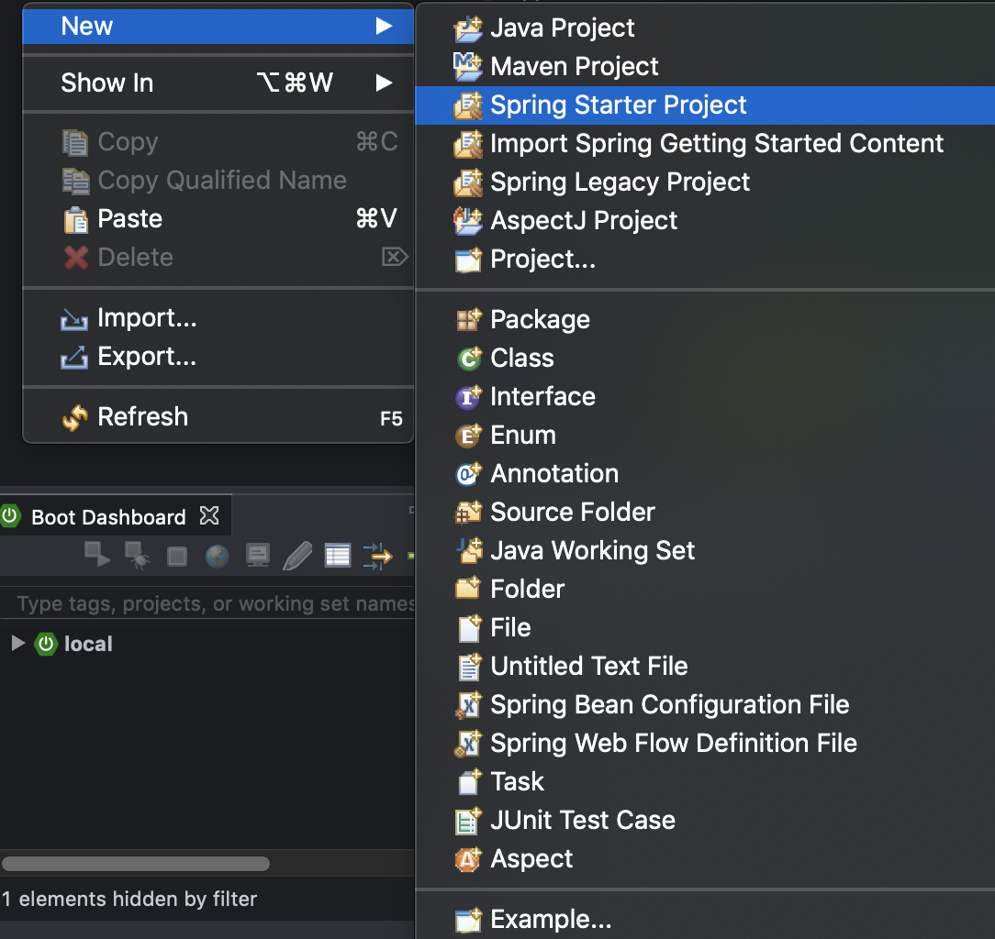Choose Export... from the context menu
The width and height of the screenshot is (995, 939).
(x=218, y=357)
